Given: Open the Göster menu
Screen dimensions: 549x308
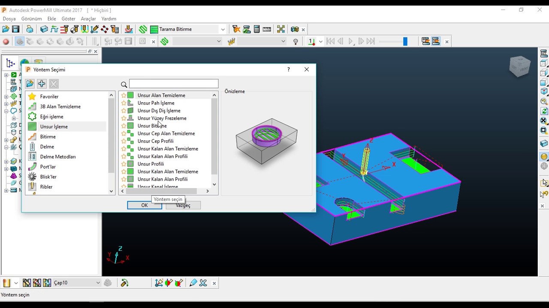Looking at the screenshot, I should click(x=69, y=19).
